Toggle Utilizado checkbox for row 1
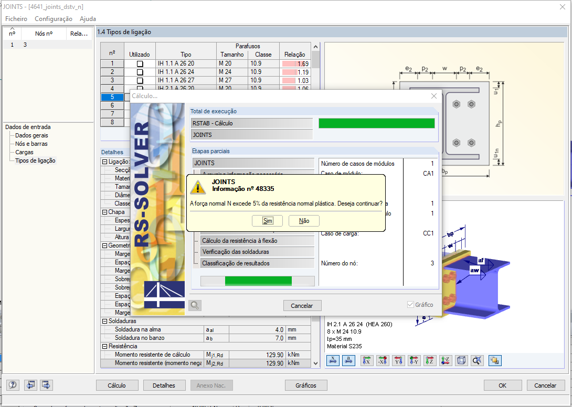The image size is (572, 407). 140,64
